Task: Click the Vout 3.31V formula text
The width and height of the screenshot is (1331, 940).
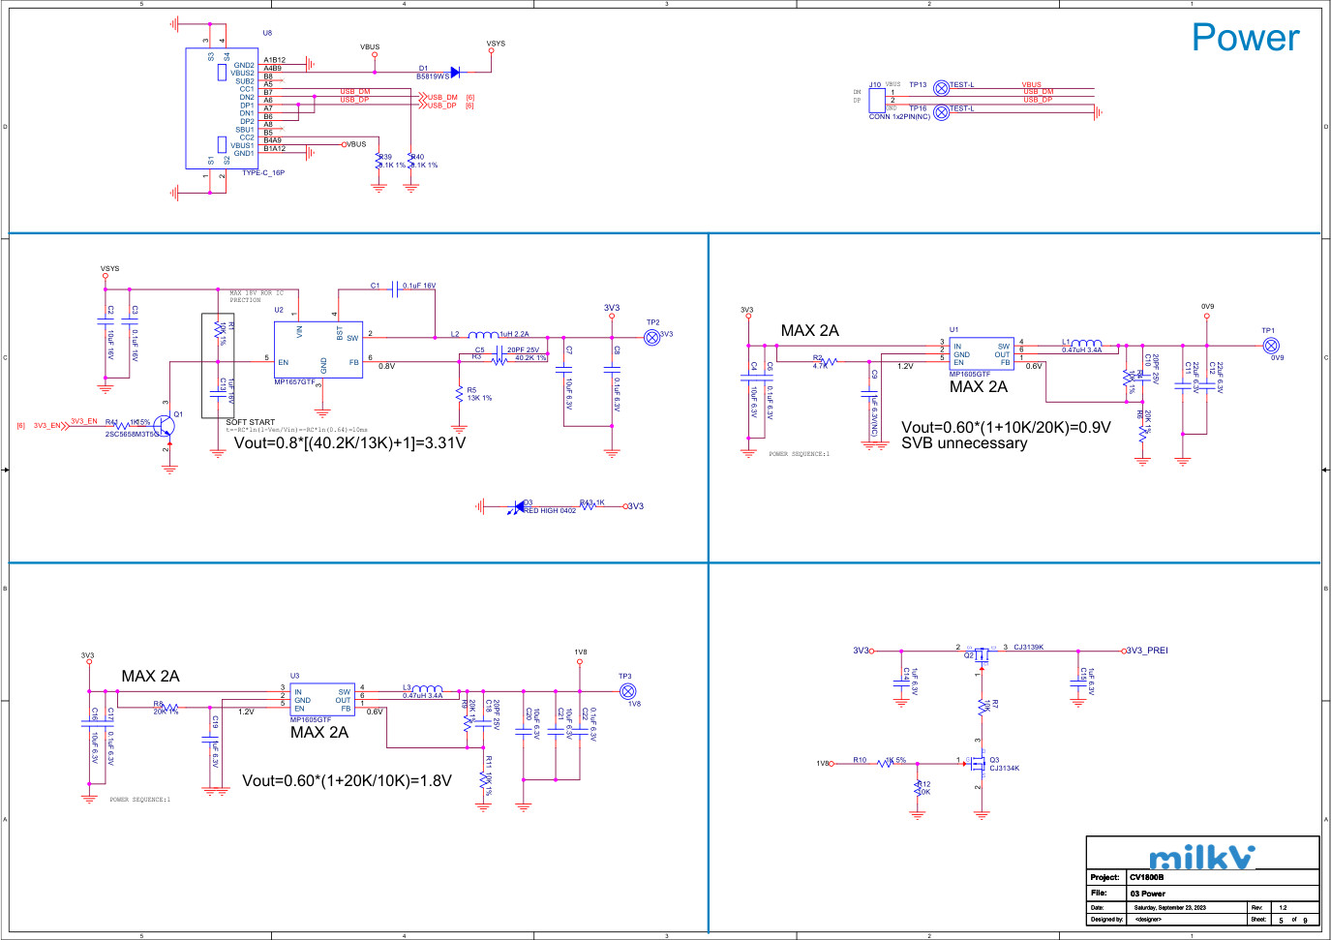Action: [x=349, y=443]
